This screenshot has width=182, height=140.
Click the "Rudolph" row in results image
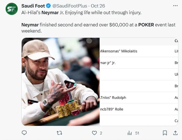coord(113,97)
